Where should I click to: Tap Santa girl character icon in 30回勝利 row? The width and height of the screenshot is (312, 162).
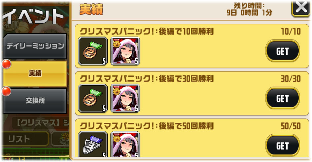tap(125, 98)
